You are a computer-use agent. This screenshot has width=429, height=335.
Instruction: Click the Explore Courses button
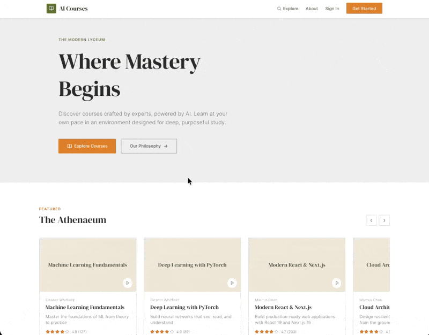(x=87, y=146)
